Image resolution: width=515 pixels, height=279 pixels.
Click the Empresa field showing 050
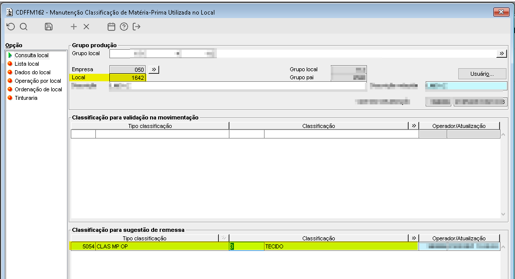127,70
